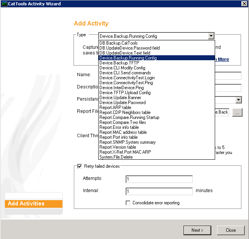Viewport: 249px width, 239px height.
Task: Pick Device.TFTP.Upload Config option
Action: click(156, 93)
